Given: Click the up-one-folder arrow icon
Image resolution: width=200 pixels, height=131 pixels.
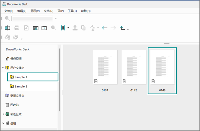Looking at the screenshot, I should tap(123, 28).
